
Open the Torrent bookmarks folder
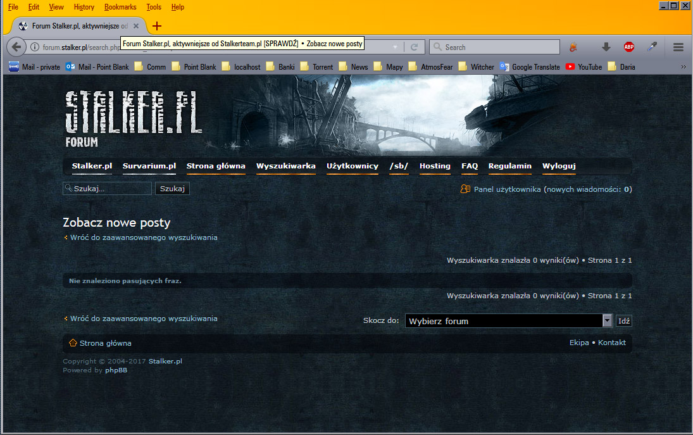coord(316,66)
